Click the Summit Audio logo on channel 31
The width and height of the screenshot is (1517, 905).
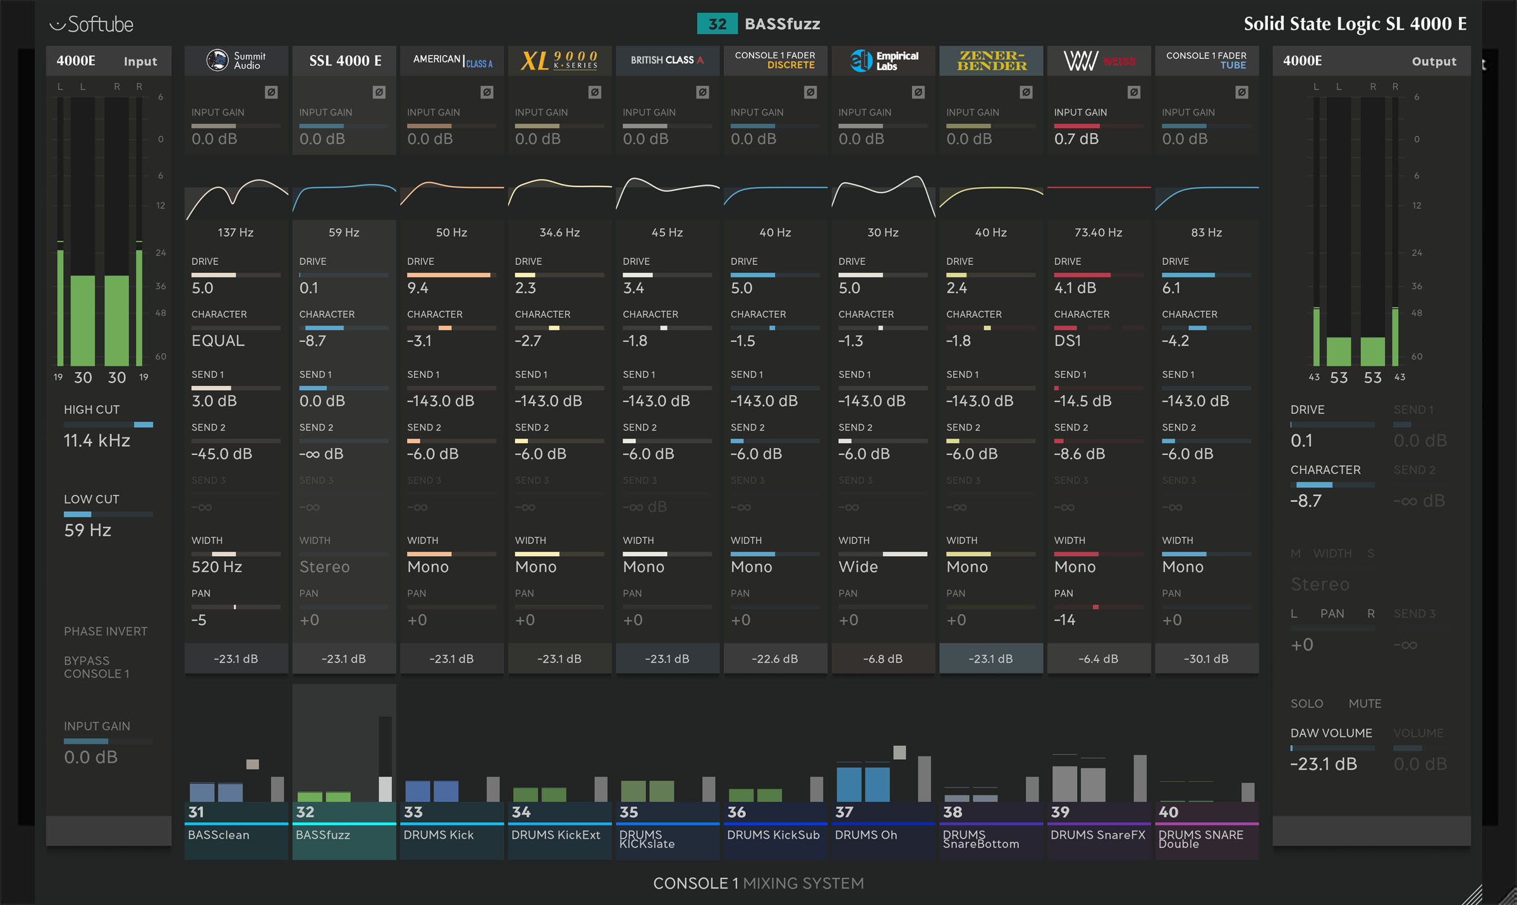pyautogui.click(x=236, y=61)
